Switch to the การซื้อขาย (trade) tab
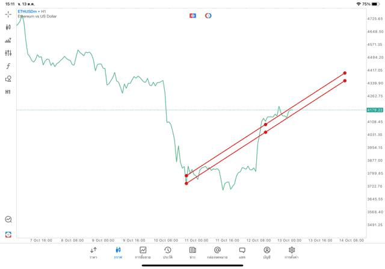This screenshot has width=385, height=269. coord(143,253)
